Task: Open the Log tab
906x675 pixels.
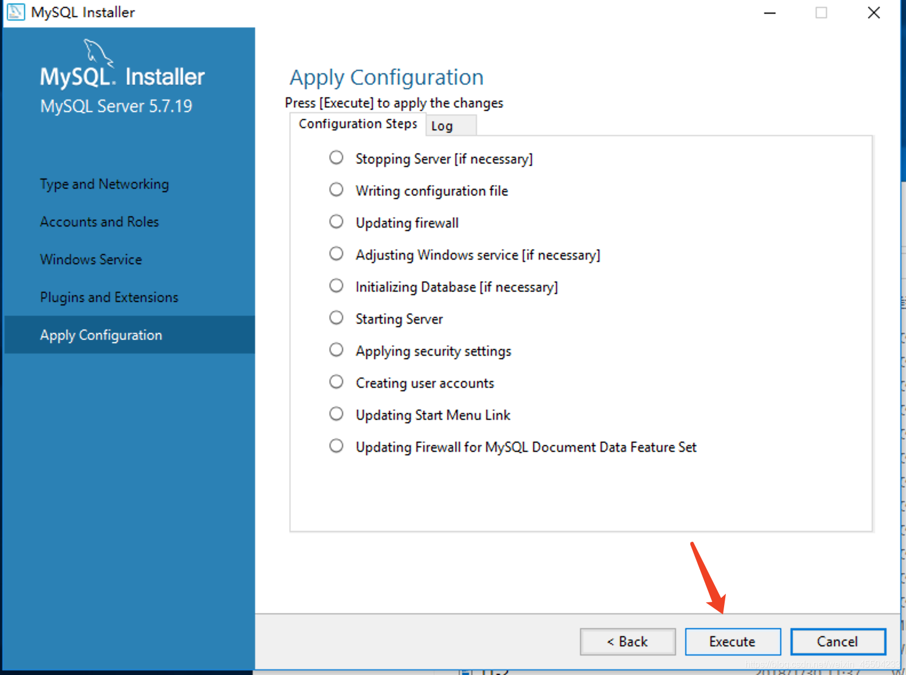Action: tap(451, 125)
